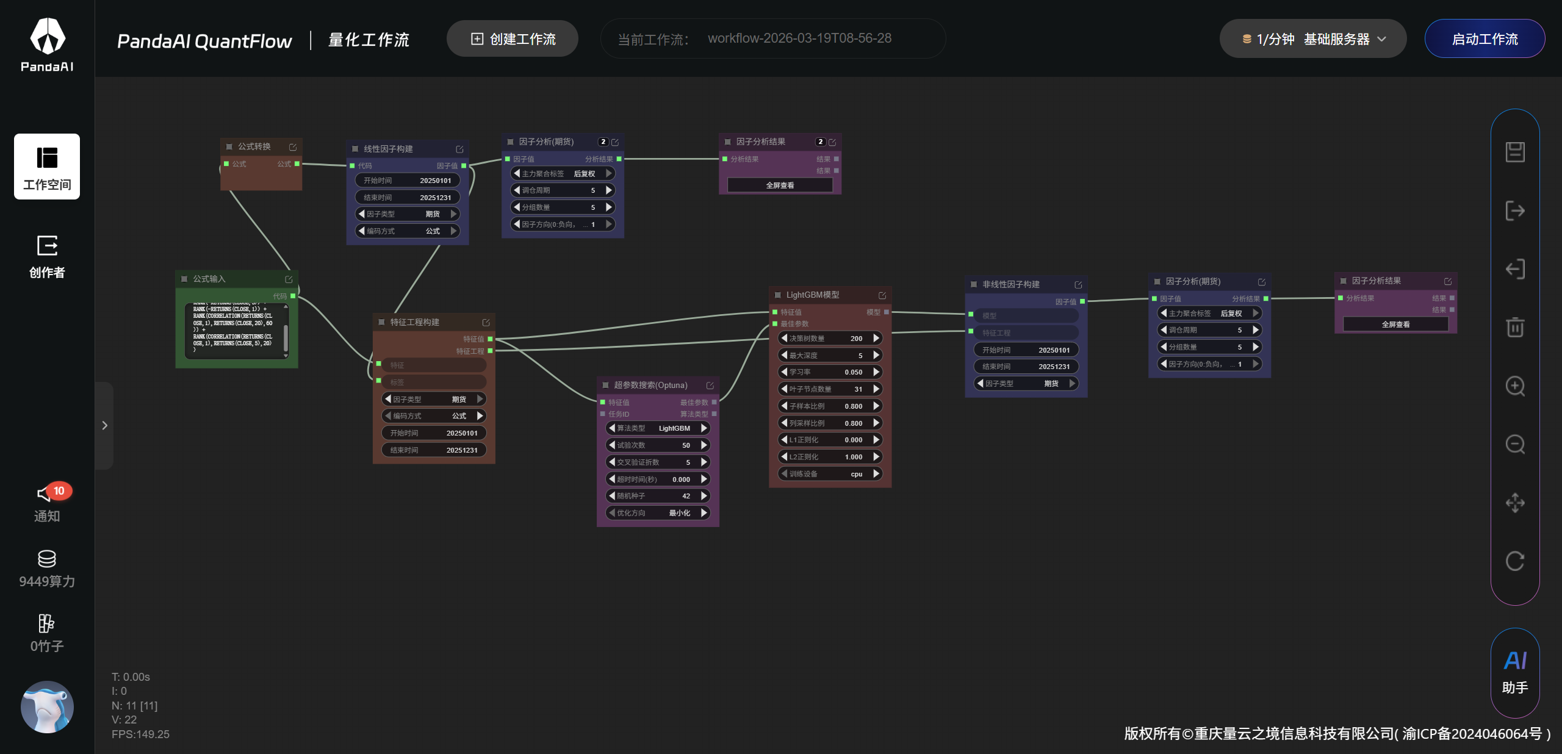Click left arrow of 因子类型 in 非线性因子构建
The width and height of the screenshot is (1562, 754).
click(981, 384)
